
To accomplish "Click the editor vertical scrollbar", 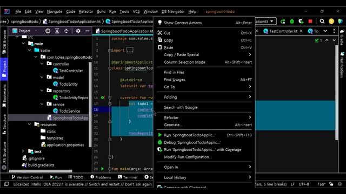I will [x=336, y=92].
